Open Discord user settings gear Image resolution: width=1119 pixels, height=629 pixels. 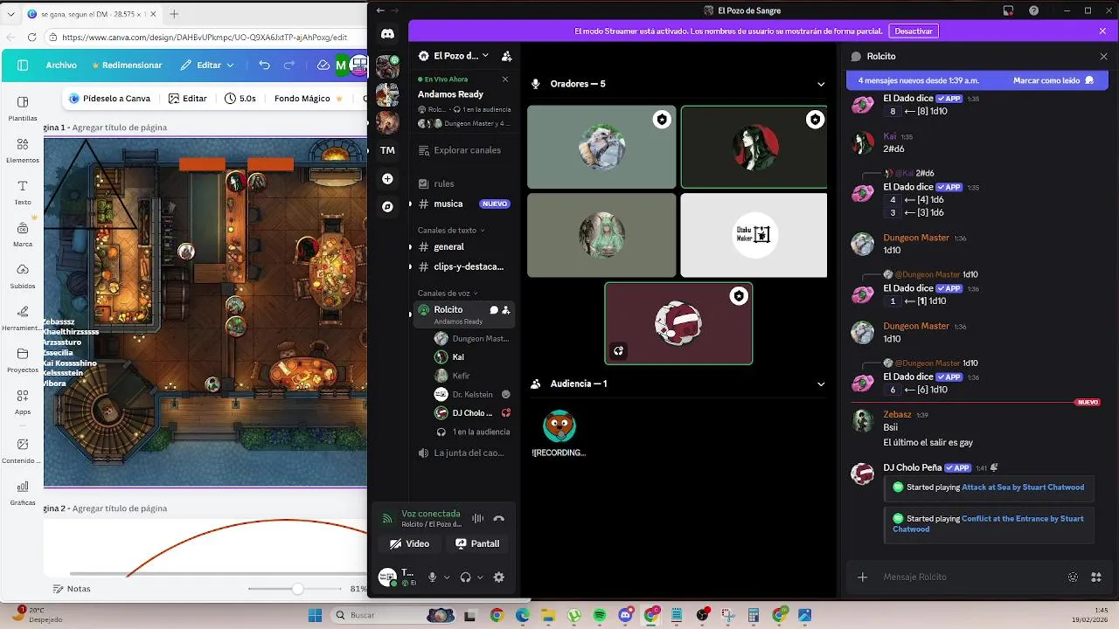(x=499, y=577)
